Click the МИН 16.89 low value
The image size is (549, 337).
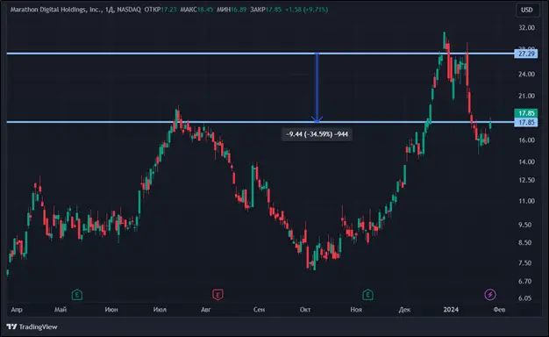tap(232, 10)
